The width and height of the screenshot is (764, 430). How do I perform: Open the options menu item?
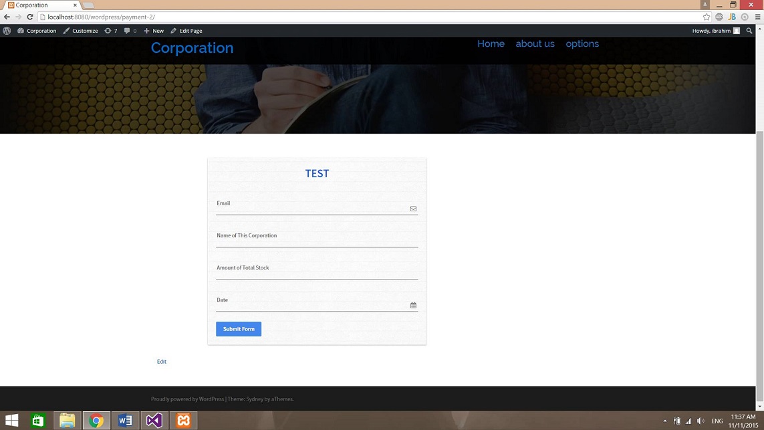(582, 43)
